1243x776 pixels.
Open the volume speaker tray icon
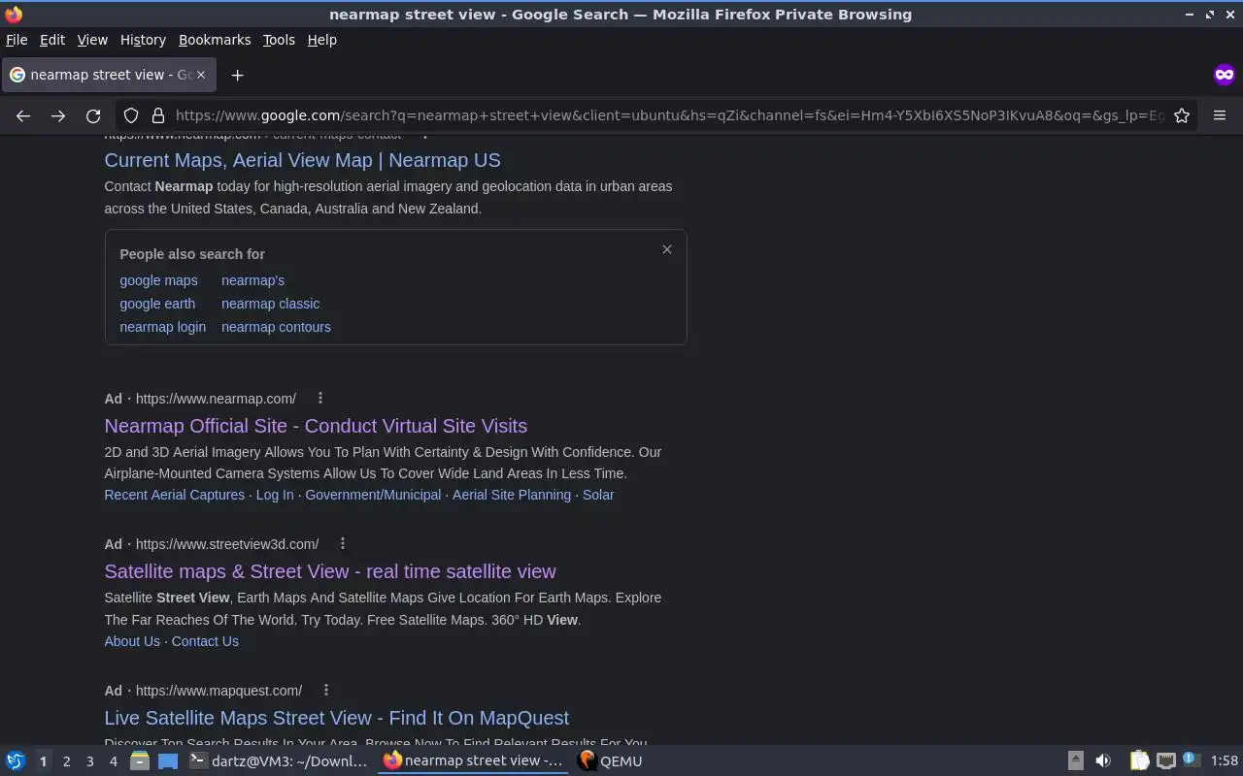[x=1103, y=760]
